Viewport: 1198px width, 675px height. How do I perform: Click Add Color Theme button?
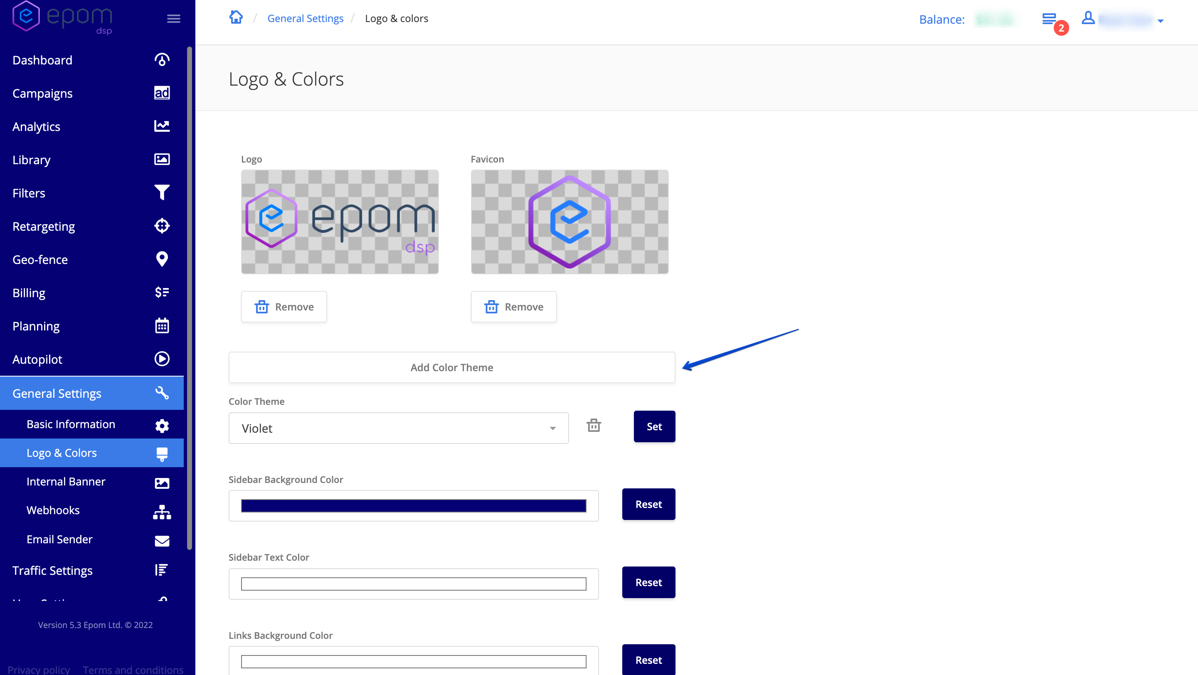(x=451, y=367)
